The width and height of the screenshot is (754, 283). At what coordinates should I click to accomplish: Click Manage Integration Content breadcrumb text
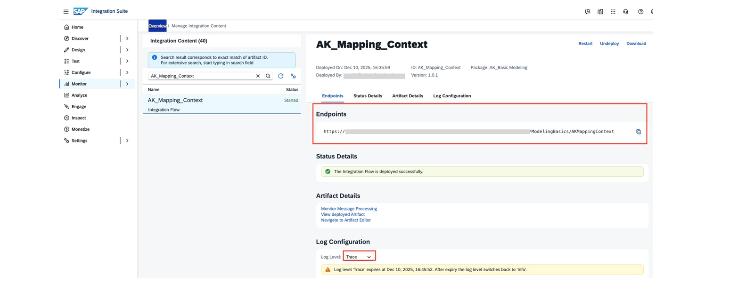click(x=199, y=26)
